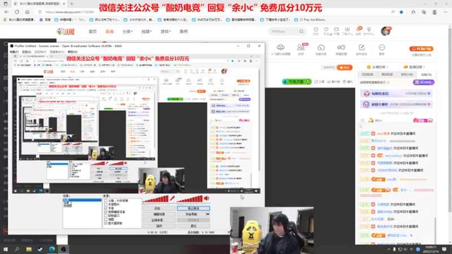The height and width of the screenshot is (254, 452).
Task: Open Douyu messages bell icon
Action: pyautogui.click(x=358, y=30)
